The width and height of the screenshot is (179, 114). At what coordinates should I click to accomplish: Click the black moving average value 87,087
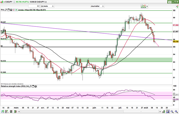176,31
